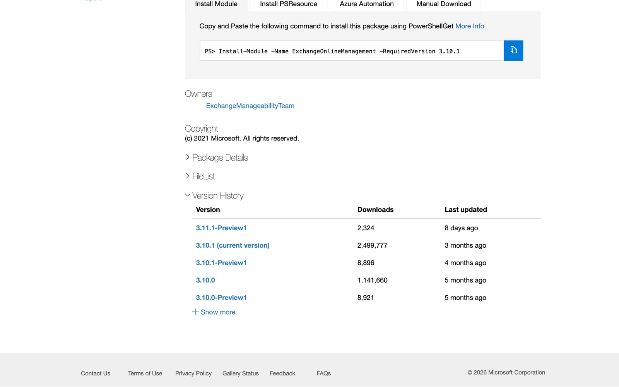
Task: Open the Terms of Use footer link
Action: point(145,373)
